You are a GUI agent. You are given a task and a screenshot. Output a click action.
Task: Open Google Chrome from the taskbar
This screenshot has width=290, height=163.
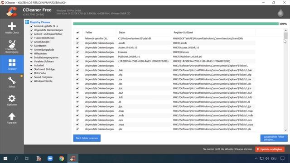point(62,158)
